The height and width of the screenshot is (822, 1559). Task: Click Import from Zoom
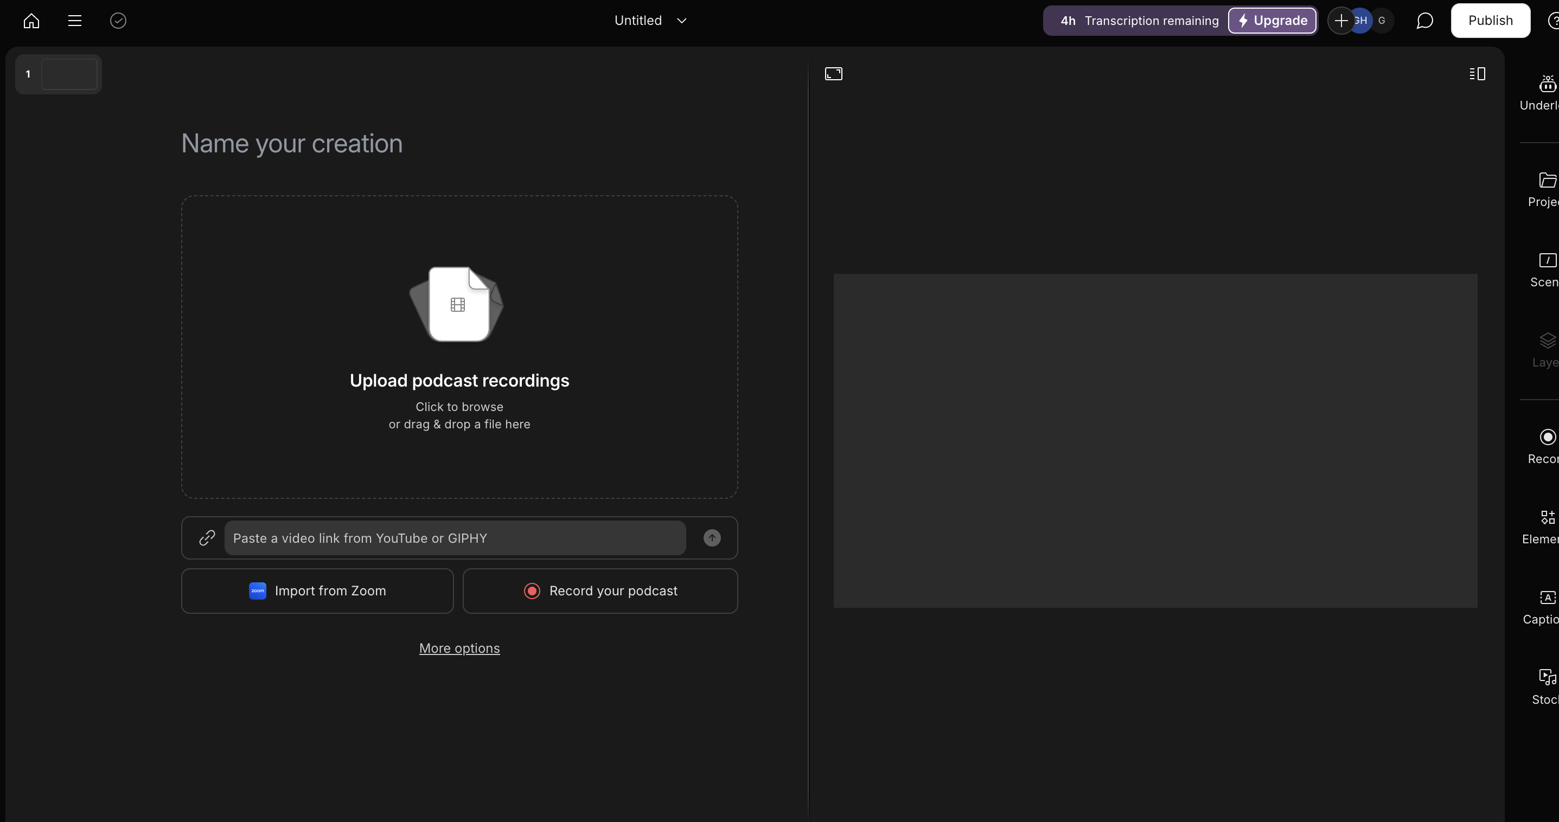coord(317,590)
